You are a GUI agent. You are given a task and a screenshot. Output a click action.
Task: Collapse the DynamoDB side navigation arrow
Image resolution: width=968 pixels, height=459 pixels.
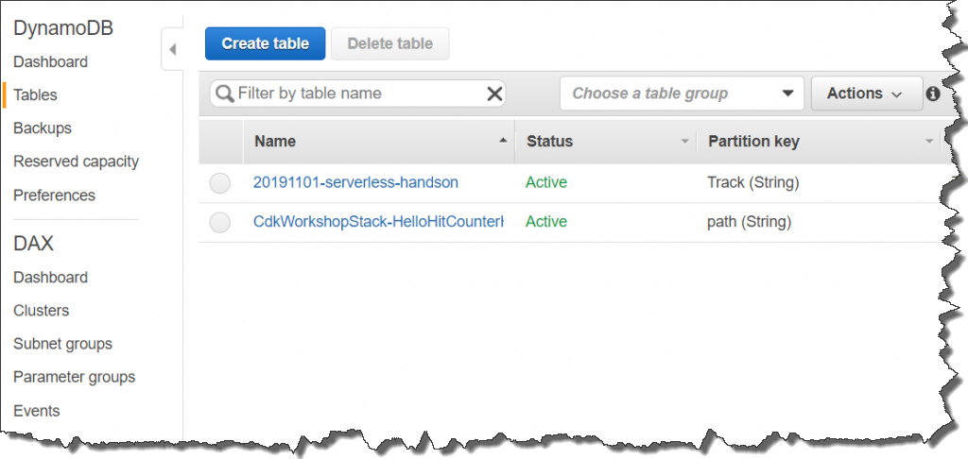[x=173, y=49]
